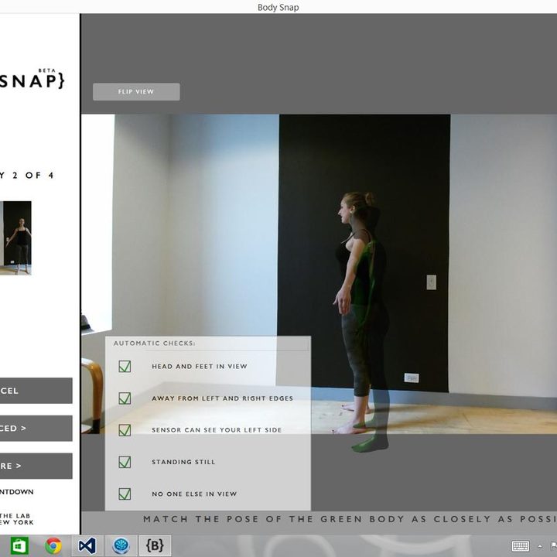
Task: Click the Match the Pose instruction text
Action: pos(350,519)
